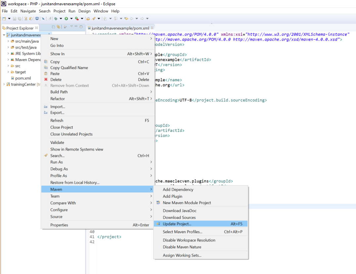356x274 pixels.
Task: Open the Window menu
Action: point(101,11)
